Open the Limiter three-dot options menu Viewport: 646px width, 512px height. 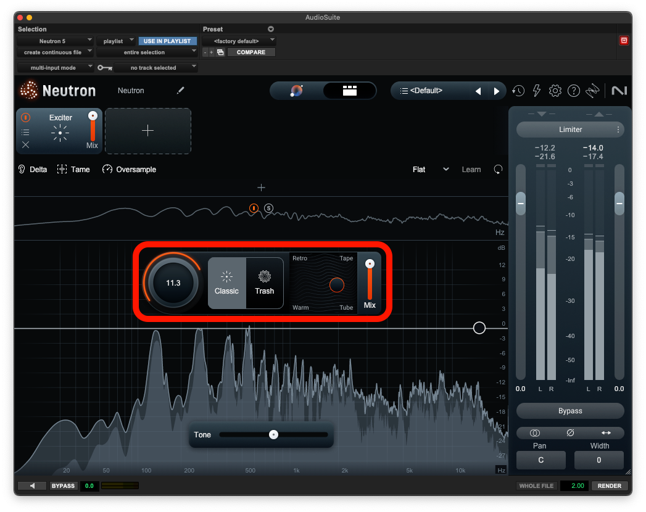pos(618,130)
